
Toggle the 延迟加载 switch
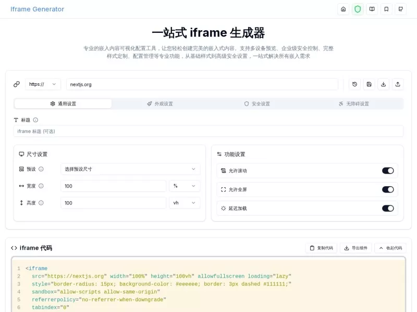388,209
